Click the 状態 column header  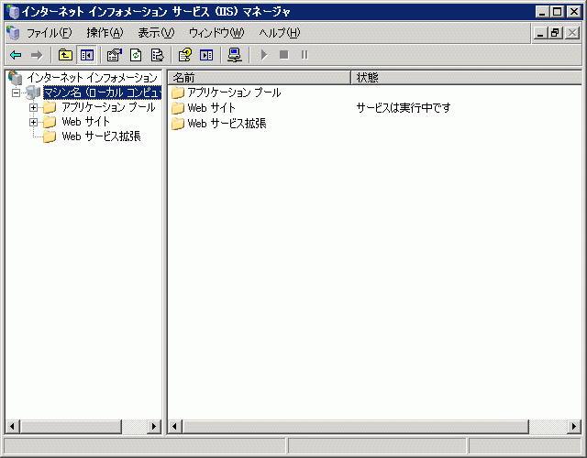click(x=467, y=77)
